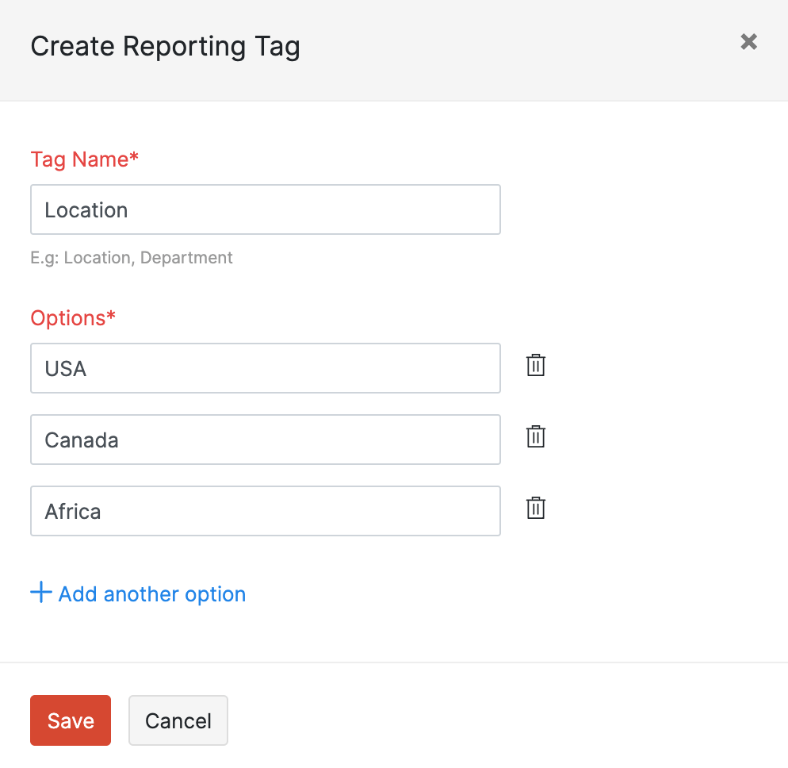Click the Tag Name label
Image resolution: width=788 pixels, height=768 pixels.
pos(84,159)
